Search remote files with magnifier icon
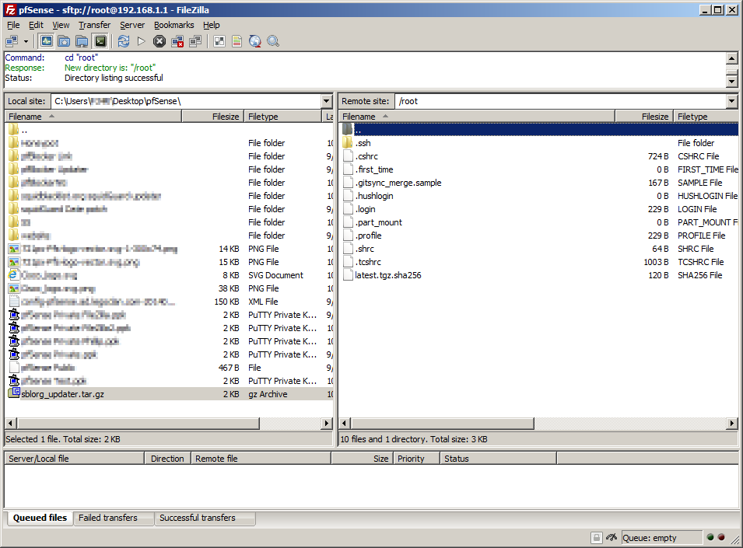This screenshot has width=743, height=548. tap(273, 42)
